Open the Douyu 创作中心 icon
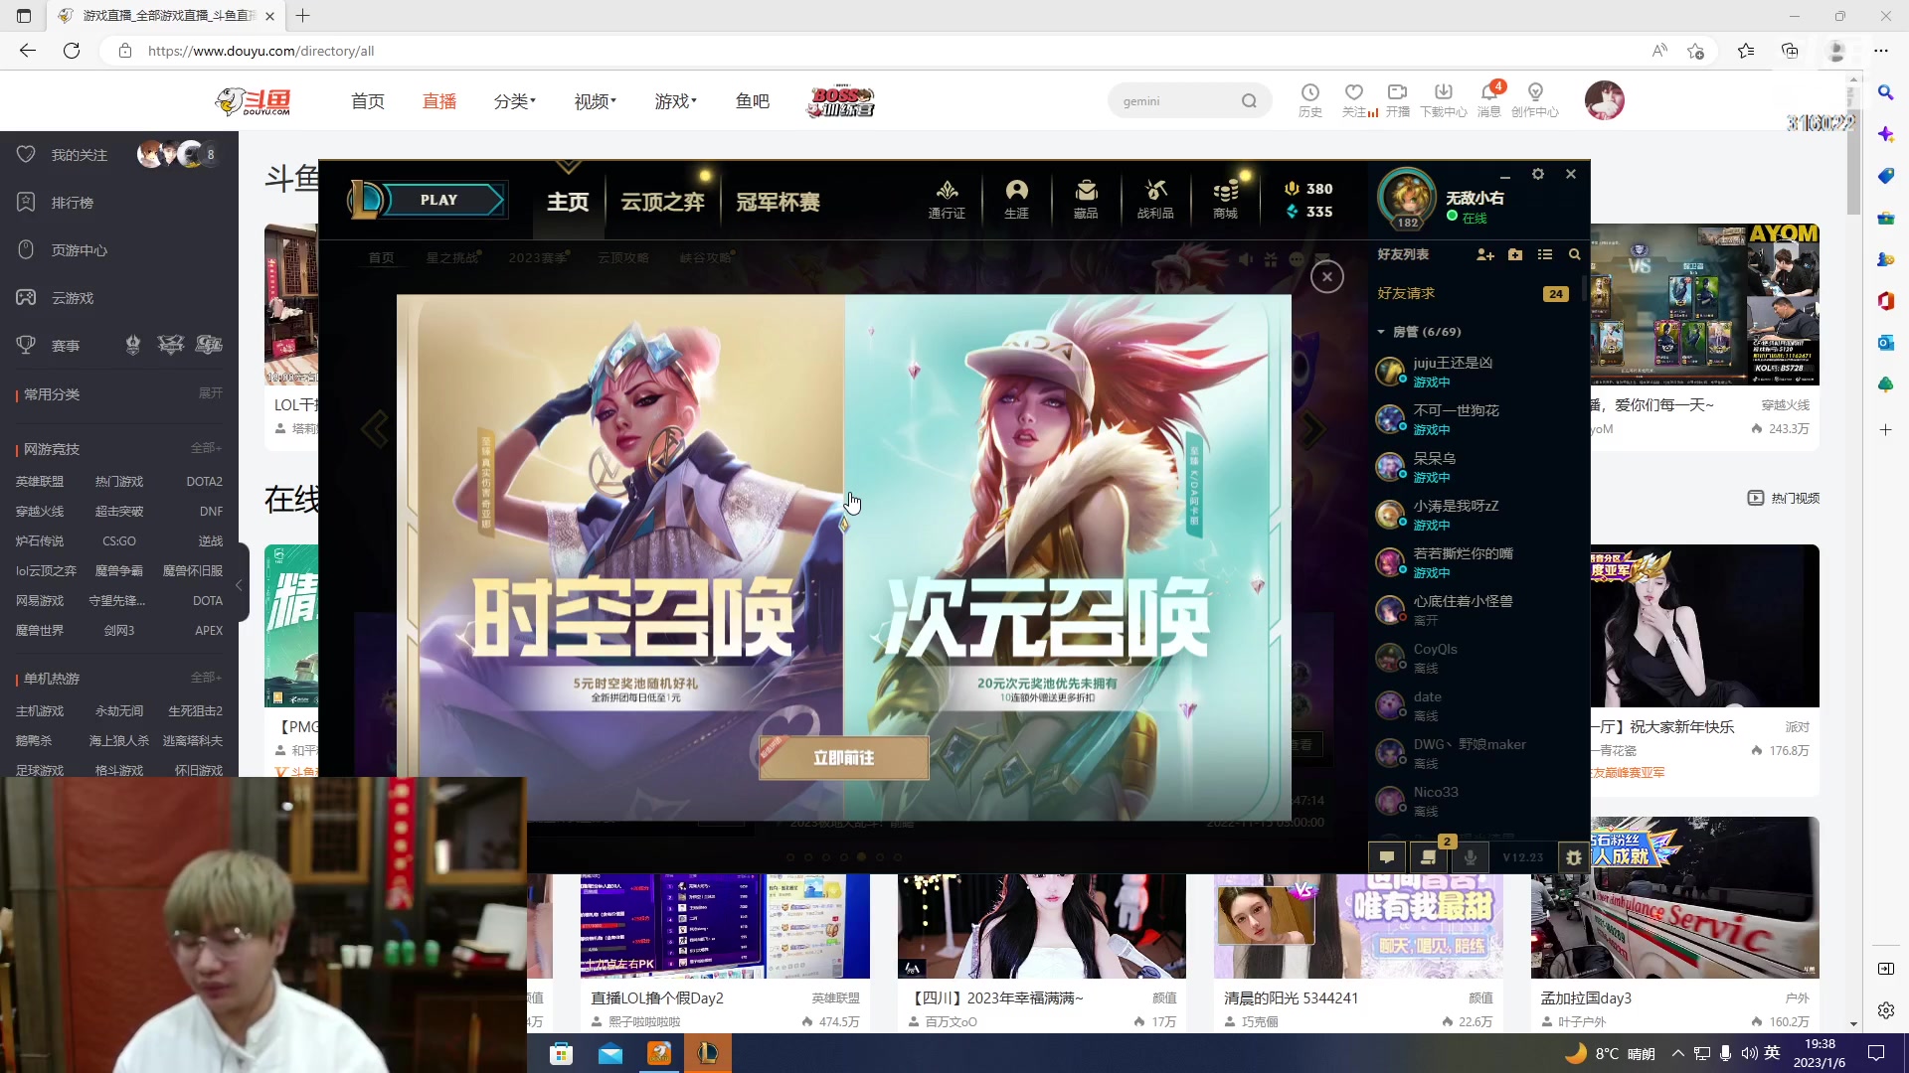The height and width of the screenshot is (1073, 1909). pos(1535,100)
